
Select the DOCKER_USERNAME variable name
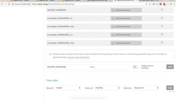tap(57, 10)
